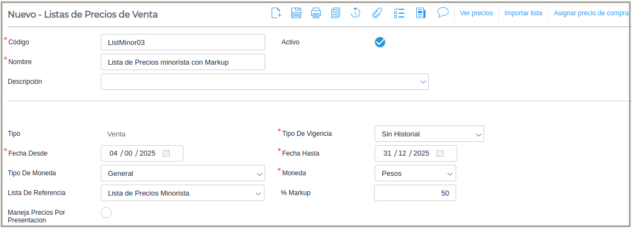Expand the Descripción dropdown
The height and width of the screenshot is (229, 632).
423,82
